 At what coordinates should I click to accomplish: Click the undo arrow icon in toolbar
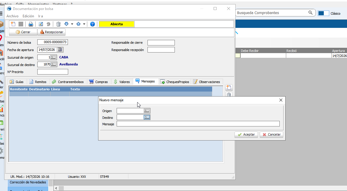(x=48, y=24)
